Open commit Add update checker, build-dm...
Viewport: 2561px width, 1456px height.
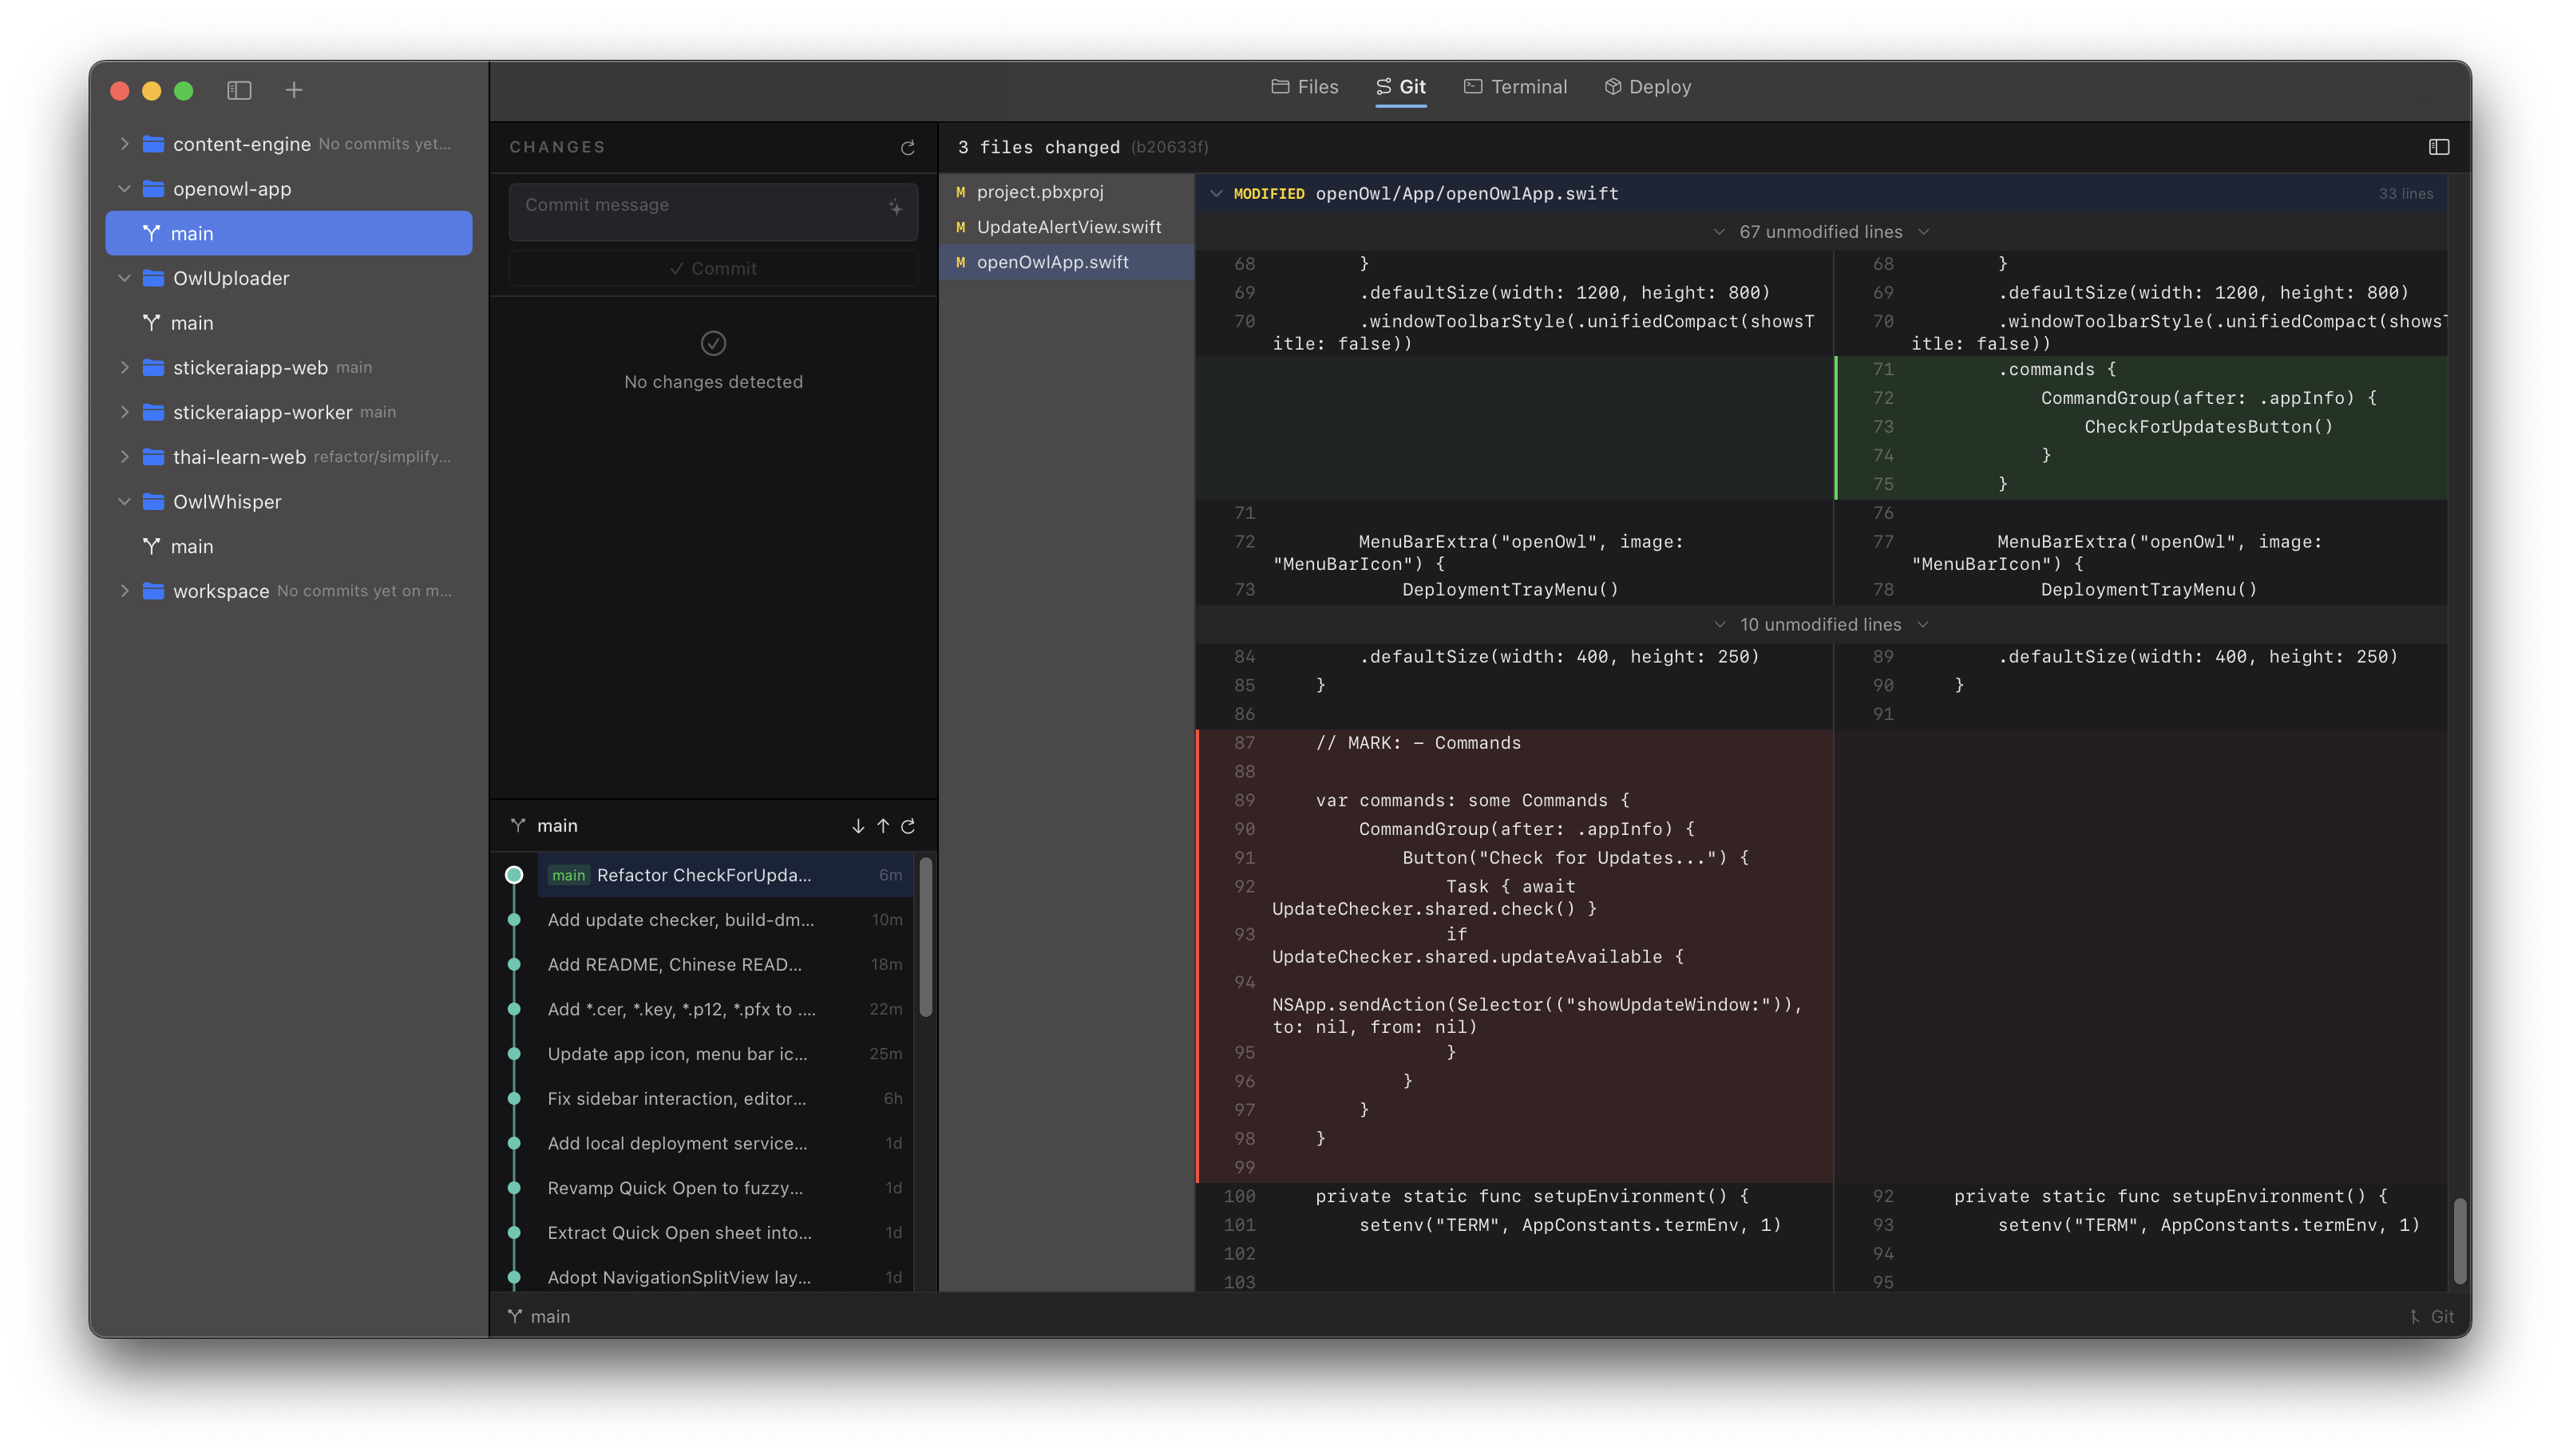[725, 920]
